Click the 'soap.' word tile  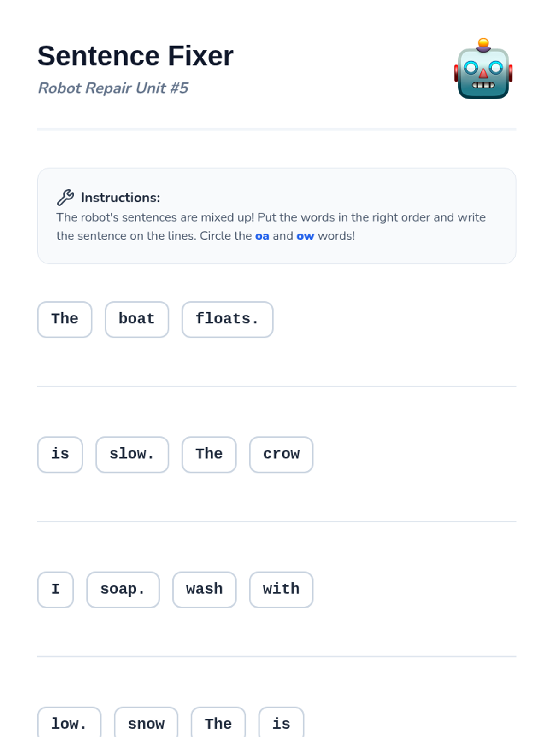click(123, 589)
